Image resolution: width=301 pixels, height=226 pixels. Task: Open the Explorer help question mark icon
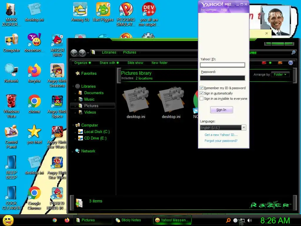[291, 63]
